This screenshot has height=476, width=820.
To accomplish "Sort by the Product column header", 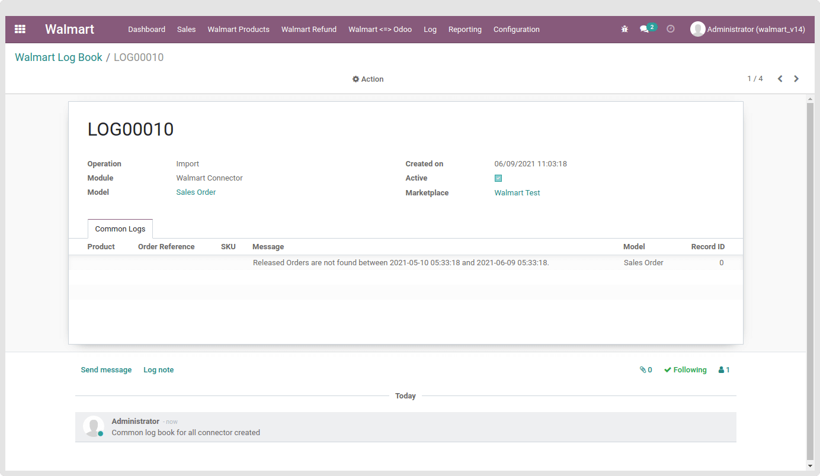I will 101,247.
